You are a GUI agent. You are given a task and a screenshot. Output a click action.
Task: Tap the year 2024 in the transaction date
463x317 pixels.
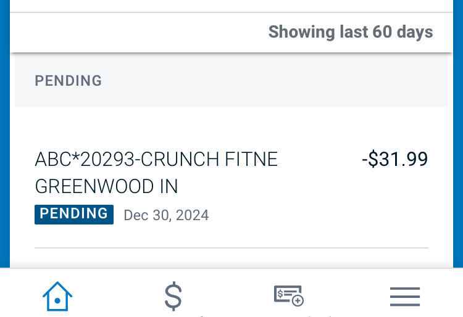pos(193,215)
